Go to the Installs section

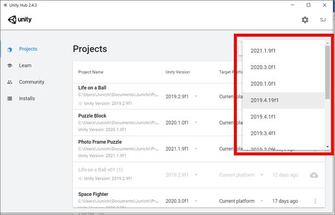(27, 98)
